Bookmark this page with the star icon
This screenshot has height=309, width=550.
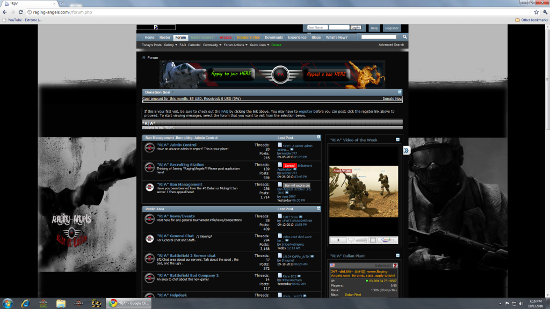[x=537, y=12]
